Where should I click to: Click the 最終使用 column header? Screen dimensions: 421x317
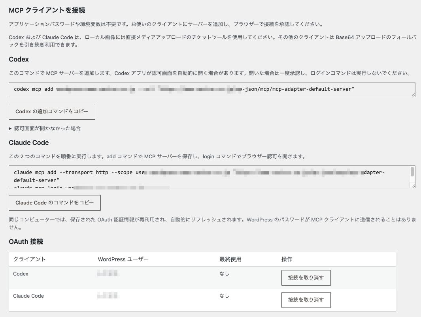(230, 259)
